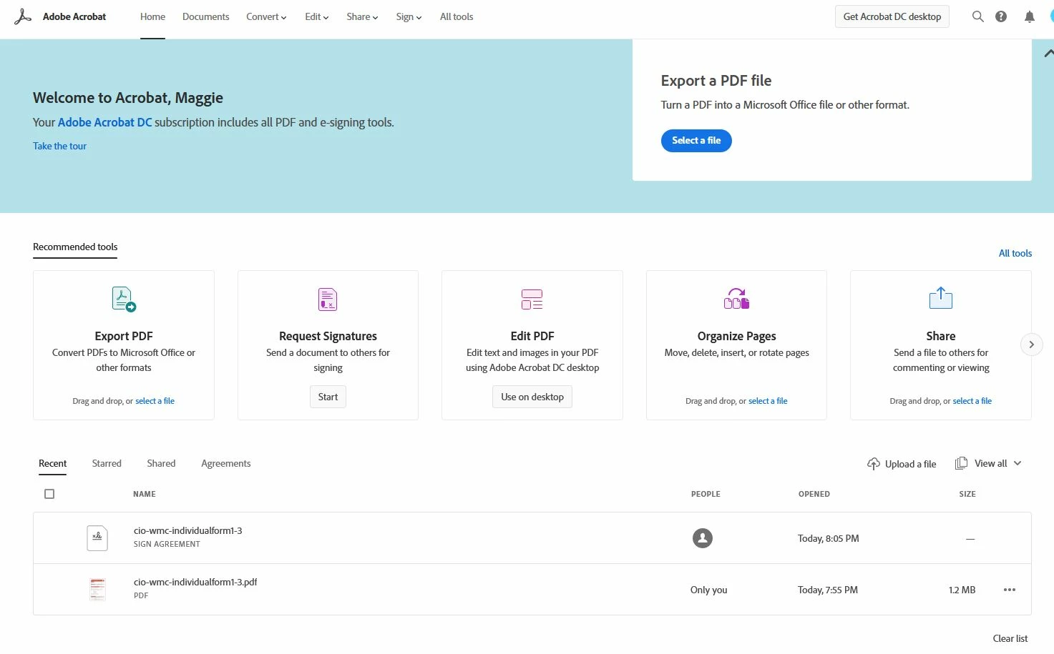Click select a file in Export PDF card
The width and height of the screenshot is (1054, 654).
coord(155,401)
